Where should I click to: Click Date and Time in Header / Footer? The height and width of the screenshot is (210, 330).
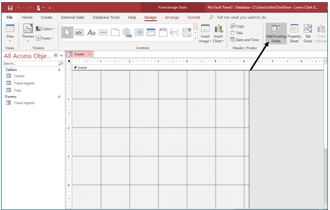(x=244, y=40)
